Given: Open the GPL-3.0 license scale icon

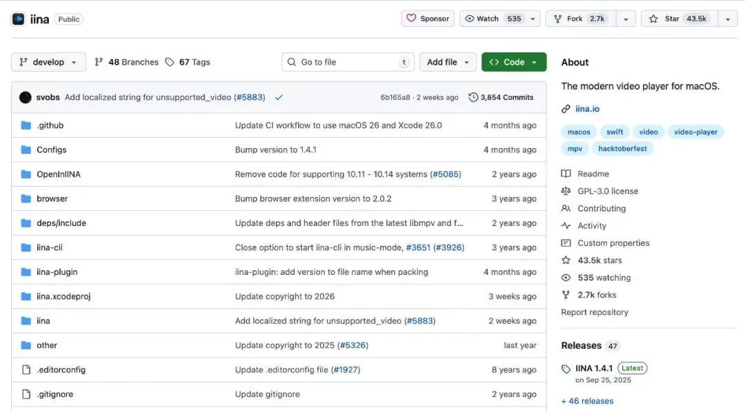Looking at the screenshot, I should point(566,192).
